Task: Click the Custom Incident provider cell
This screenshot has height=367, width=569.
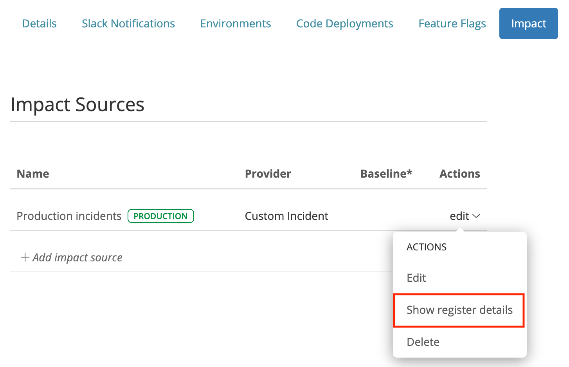Action: 286,216
